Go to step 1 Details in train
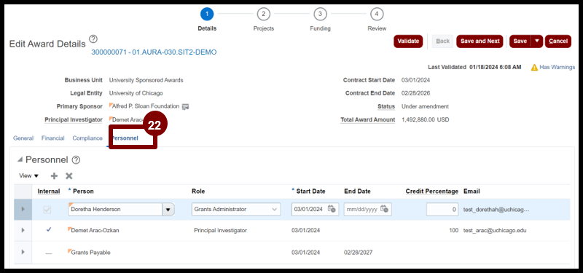 tap(207, 15)
